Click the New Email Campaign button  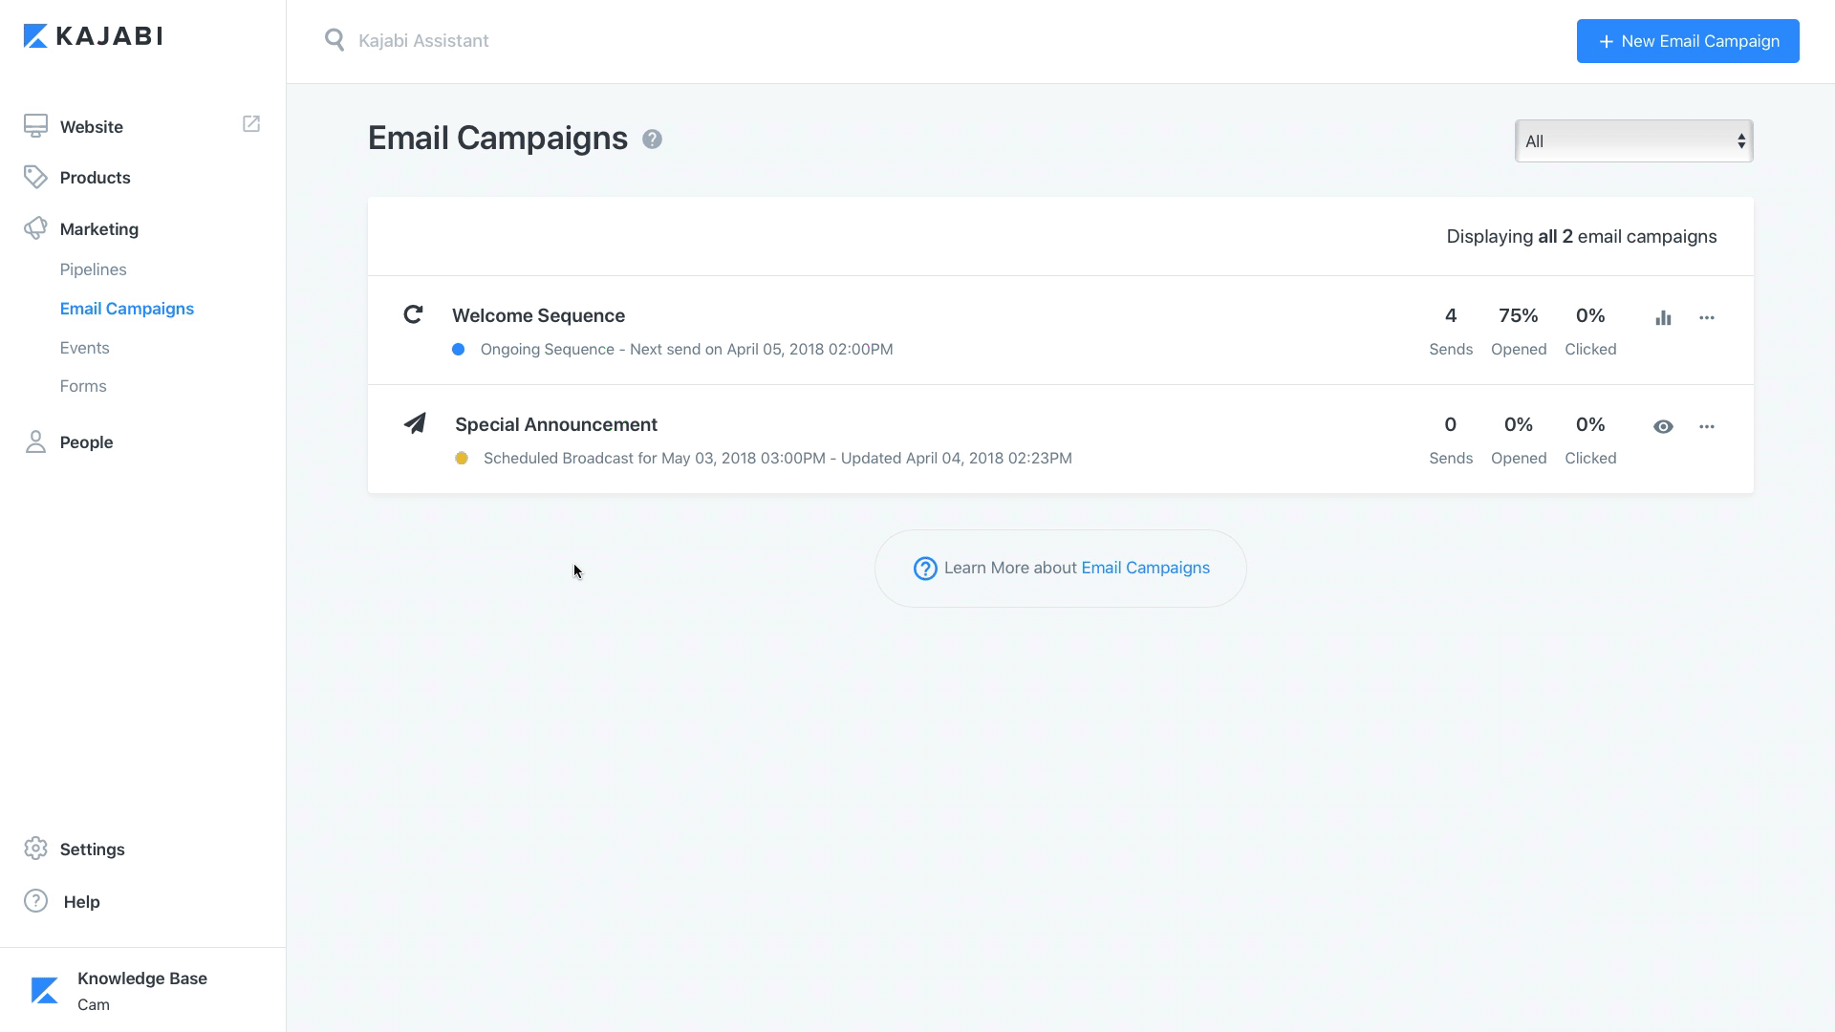point(1688,41)
